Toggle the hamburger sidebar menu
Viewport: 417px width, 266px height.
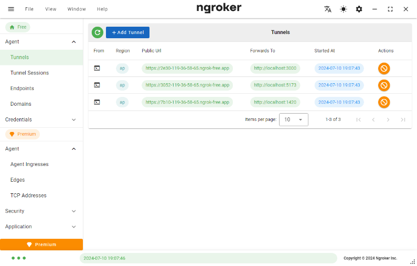[11, 9]
